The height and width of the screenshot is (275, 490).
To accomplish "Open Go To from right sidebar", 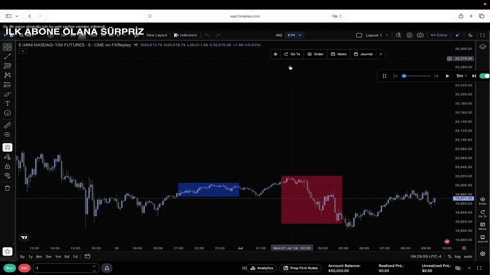I will [482, 214].
